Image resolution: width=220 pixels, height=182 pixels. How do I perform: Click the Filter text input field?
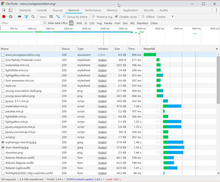[20, 23]
